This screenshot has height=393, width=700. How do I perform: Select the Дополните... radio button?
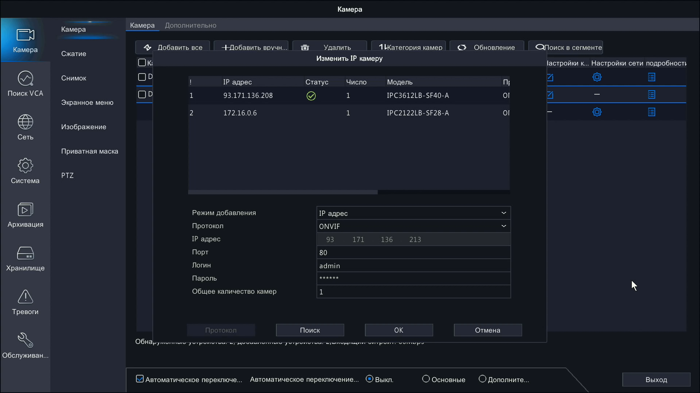click(x=482, y=379)
